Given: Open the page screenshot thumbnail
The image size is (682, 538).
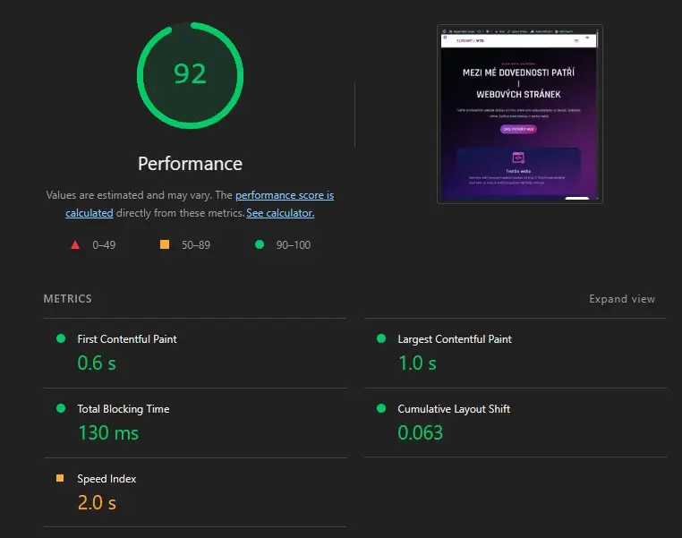Looking at the screenshot, I should [519, 114].
